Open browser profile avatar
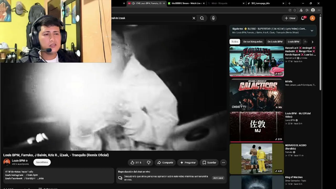Viewport: 336px width, 189px height. 313,10
